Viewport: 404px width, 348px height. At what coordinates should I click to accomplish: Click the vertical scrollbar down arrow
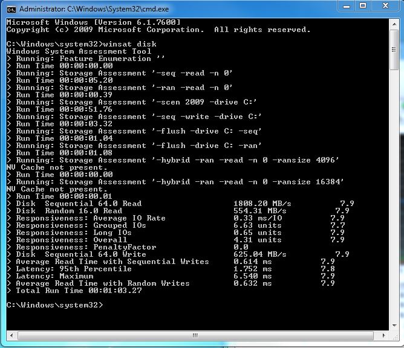[x=394, y=326]
